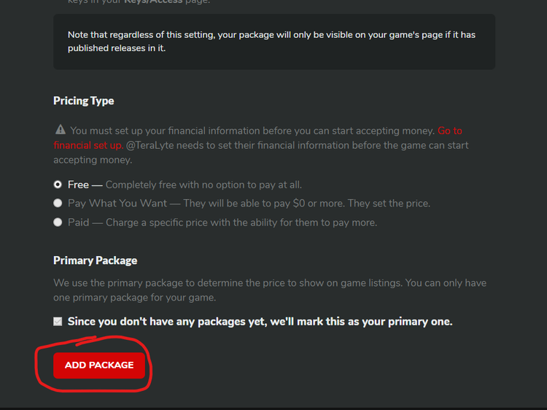Click the warning triangle icon
Screen dimensions: 547x410
[x=61, y=131]
